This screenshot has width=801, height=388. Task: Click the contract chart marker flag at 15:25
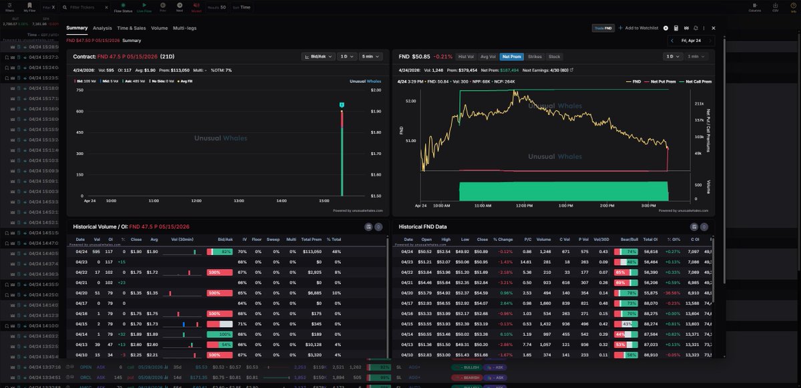tap(342, 106)
